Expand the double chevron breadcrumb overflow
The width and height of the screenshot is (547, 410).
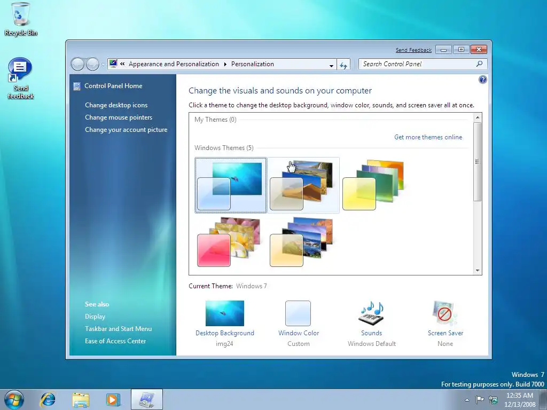tap(122, 64)
